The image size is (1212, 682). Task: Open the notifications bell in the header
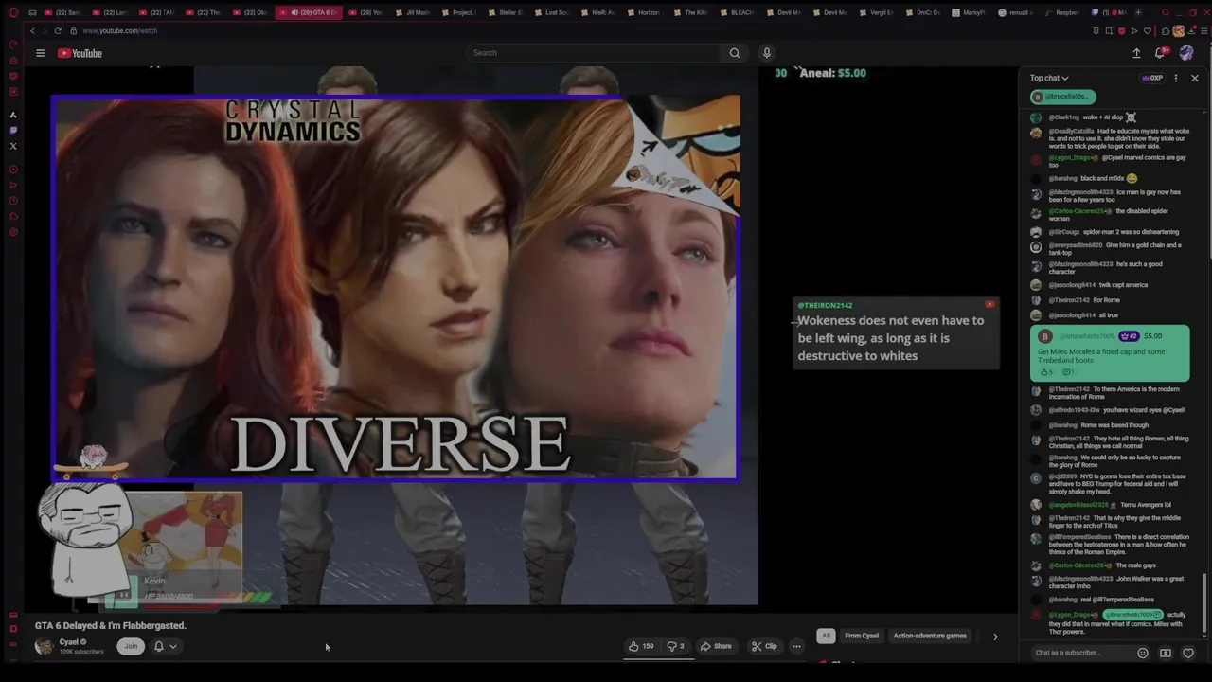(1160, 53)
